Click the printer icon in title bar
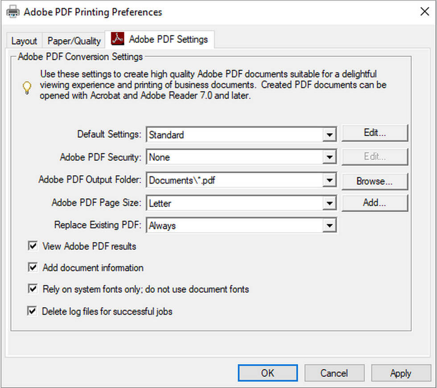 (13, 12)
